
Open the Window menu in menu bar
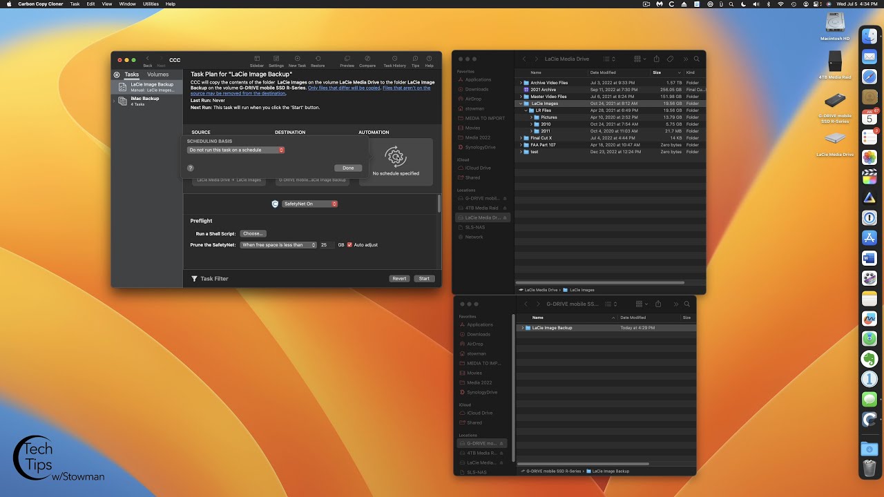127,4
